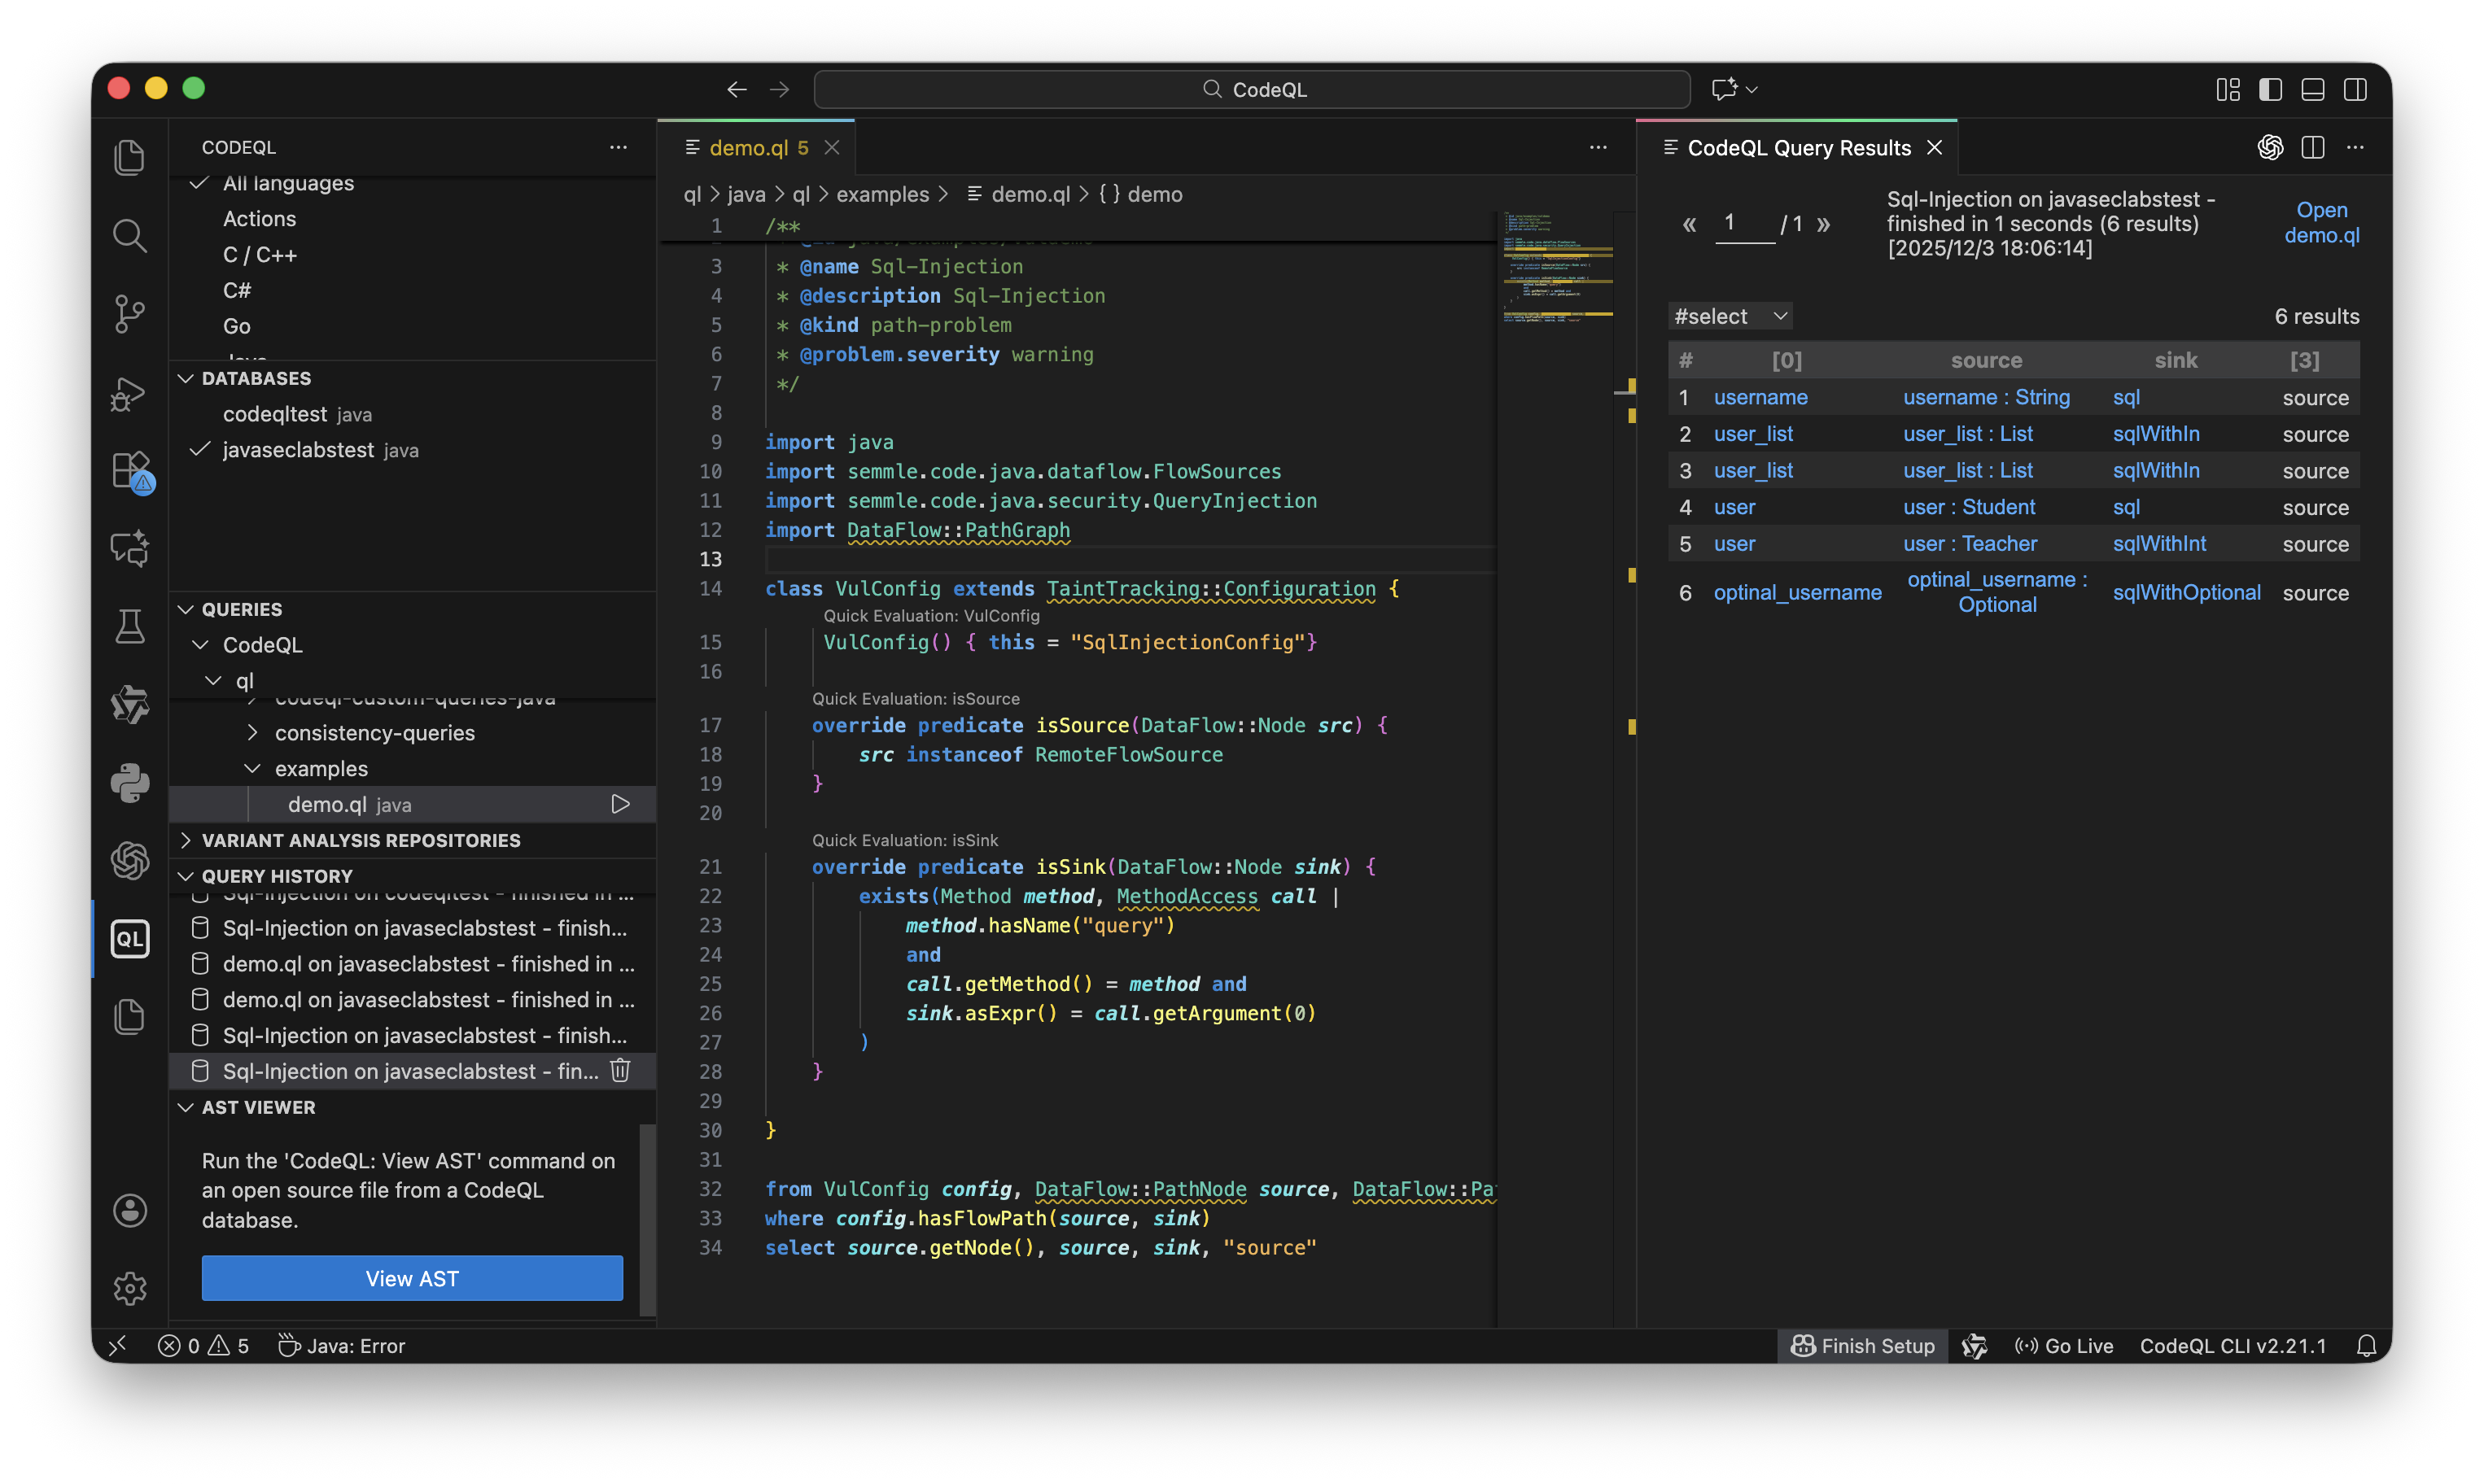Click the View AST button
2484x1484 pixels.
[x=412, y=1278]
